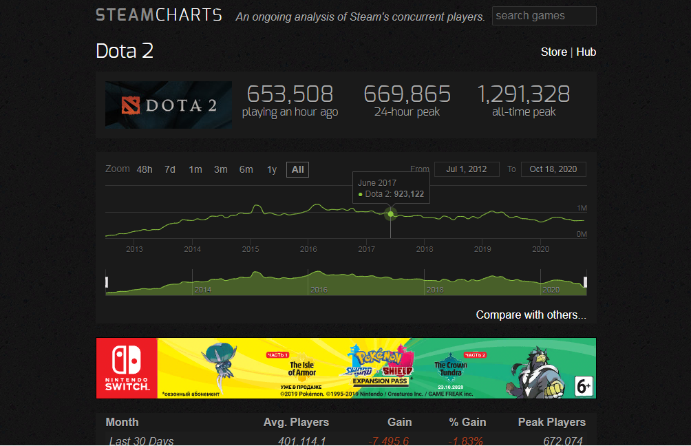The image size is (691, 446).
Task: Grab the left navigator range handle
Action: 107,282
